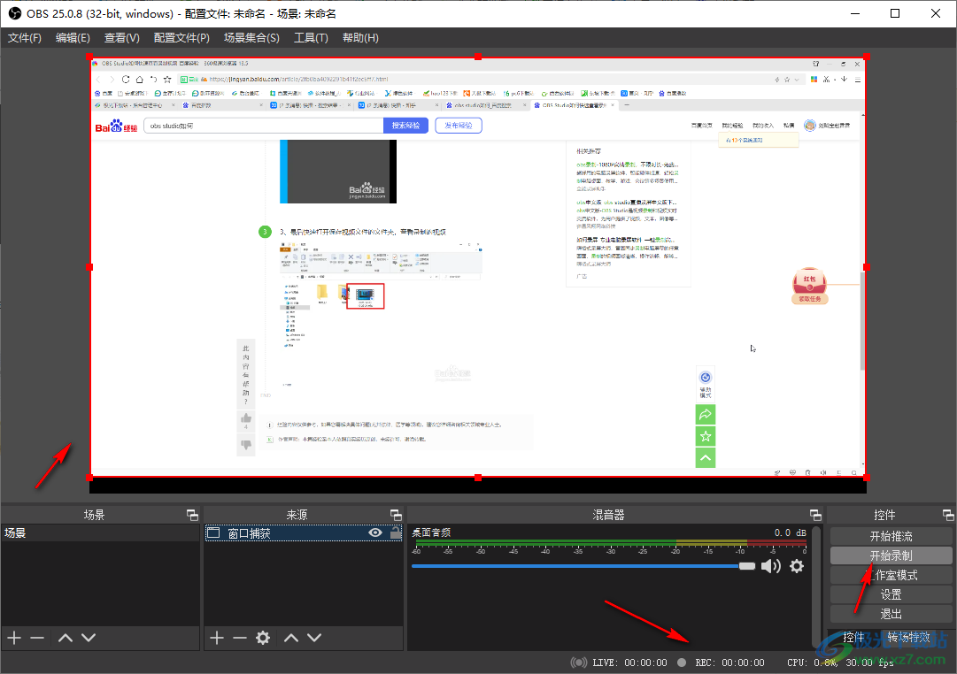Move scene down with down arrow
This screenshot has height=674, width=957.
(89, 638)
